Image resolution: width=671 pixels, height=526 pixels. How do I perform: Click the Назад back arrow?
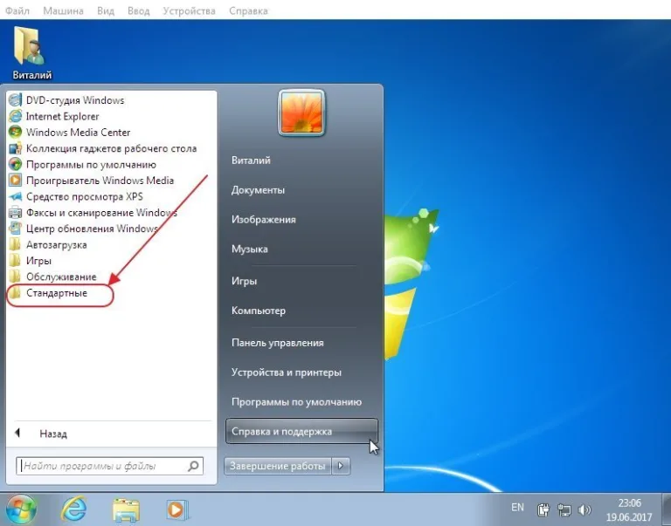tap(17, 434)
